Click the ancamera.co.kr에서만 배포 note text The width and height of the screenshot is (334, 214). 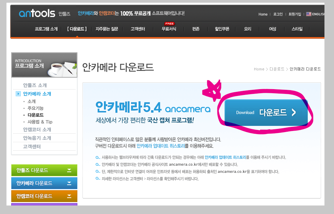tap(170, 164)
